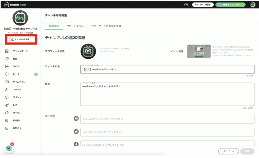Click the チャンネルステータス status text

pos(20,33)
